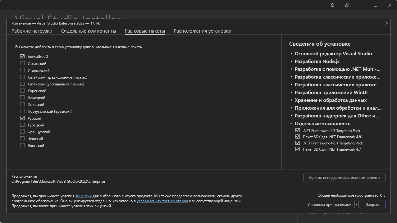Image resolution: width=397 pixels, height=223 pixels.
Task: Expand Основной редактор Visual Studio section
Action: [291, 54]
